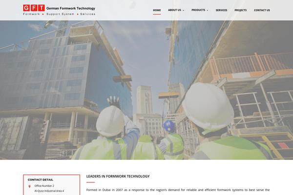Click the construction site hero banner image
This screenshot has width=293, height=195.
146,90
